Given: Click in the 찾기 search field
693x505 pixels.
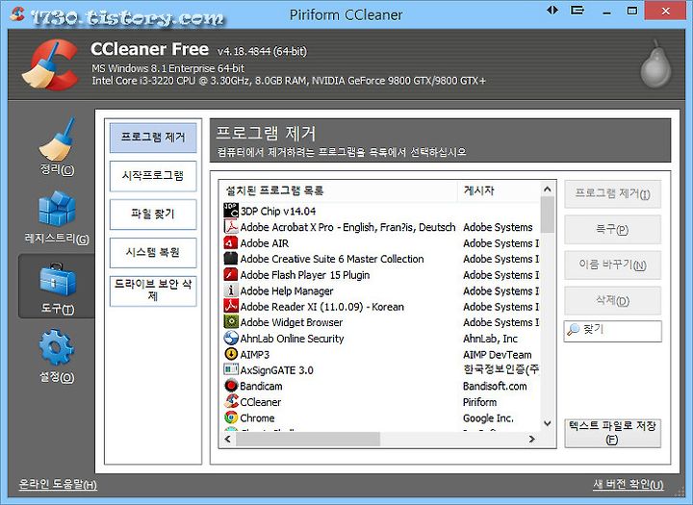Looking at the screenshot, I should 612,331.
